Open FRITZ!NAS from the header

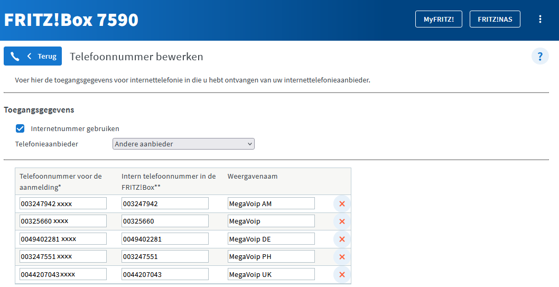click(495, 20)
